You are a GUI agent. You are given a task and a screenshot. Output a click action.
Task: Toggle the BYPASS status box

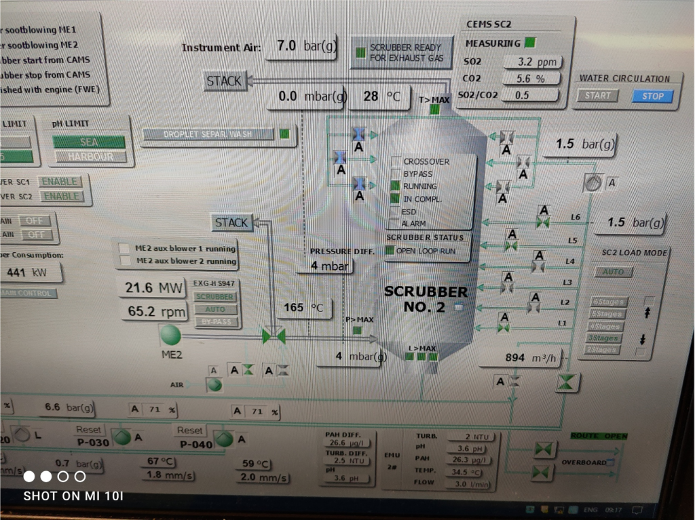click(396, 174)
